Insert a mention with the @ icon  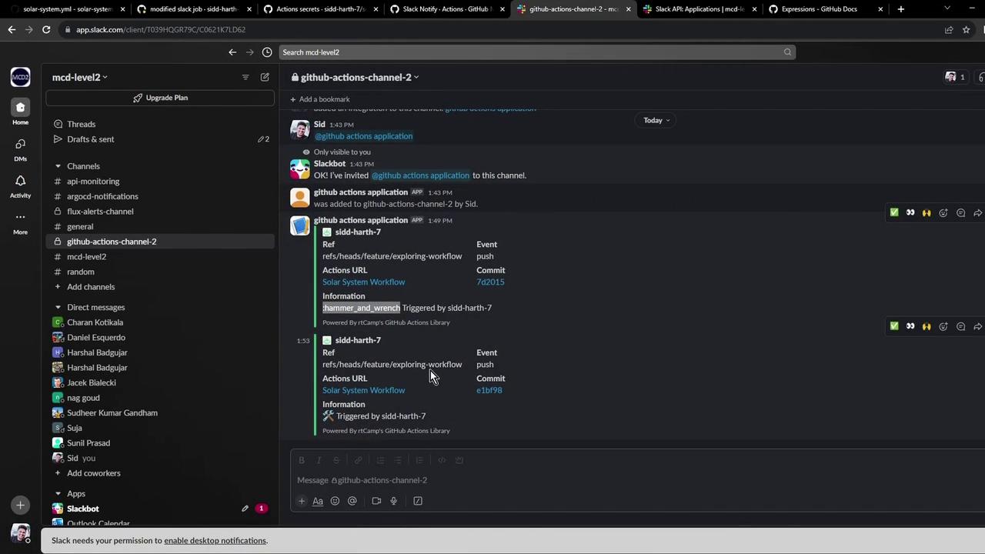tap(352, 501)
